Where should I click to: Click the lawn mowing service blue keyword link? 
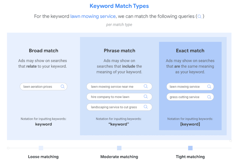93,16
